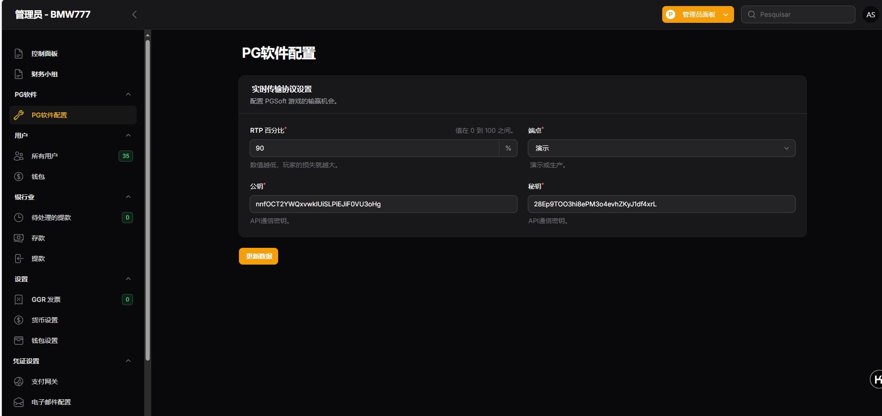
Task: Collapse the PG软件 sidebar section
Action: pos(128,95)
